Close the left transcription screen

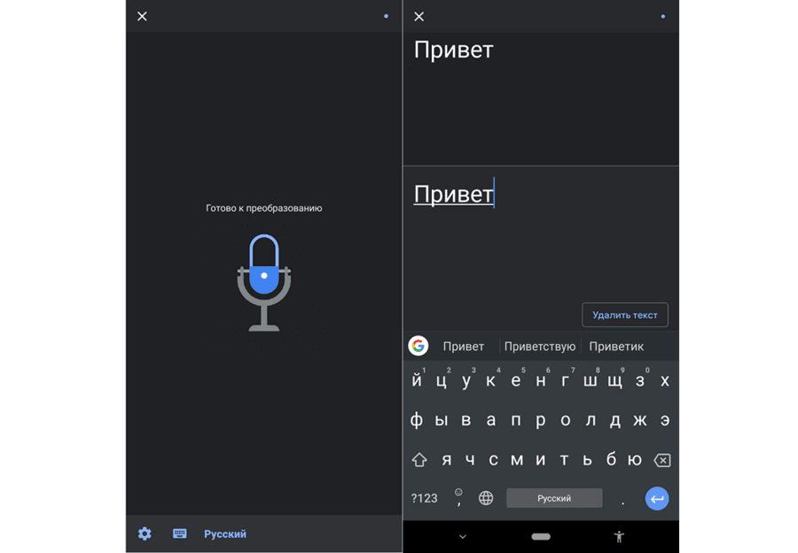pyautogui.click(x=142, y=16)
